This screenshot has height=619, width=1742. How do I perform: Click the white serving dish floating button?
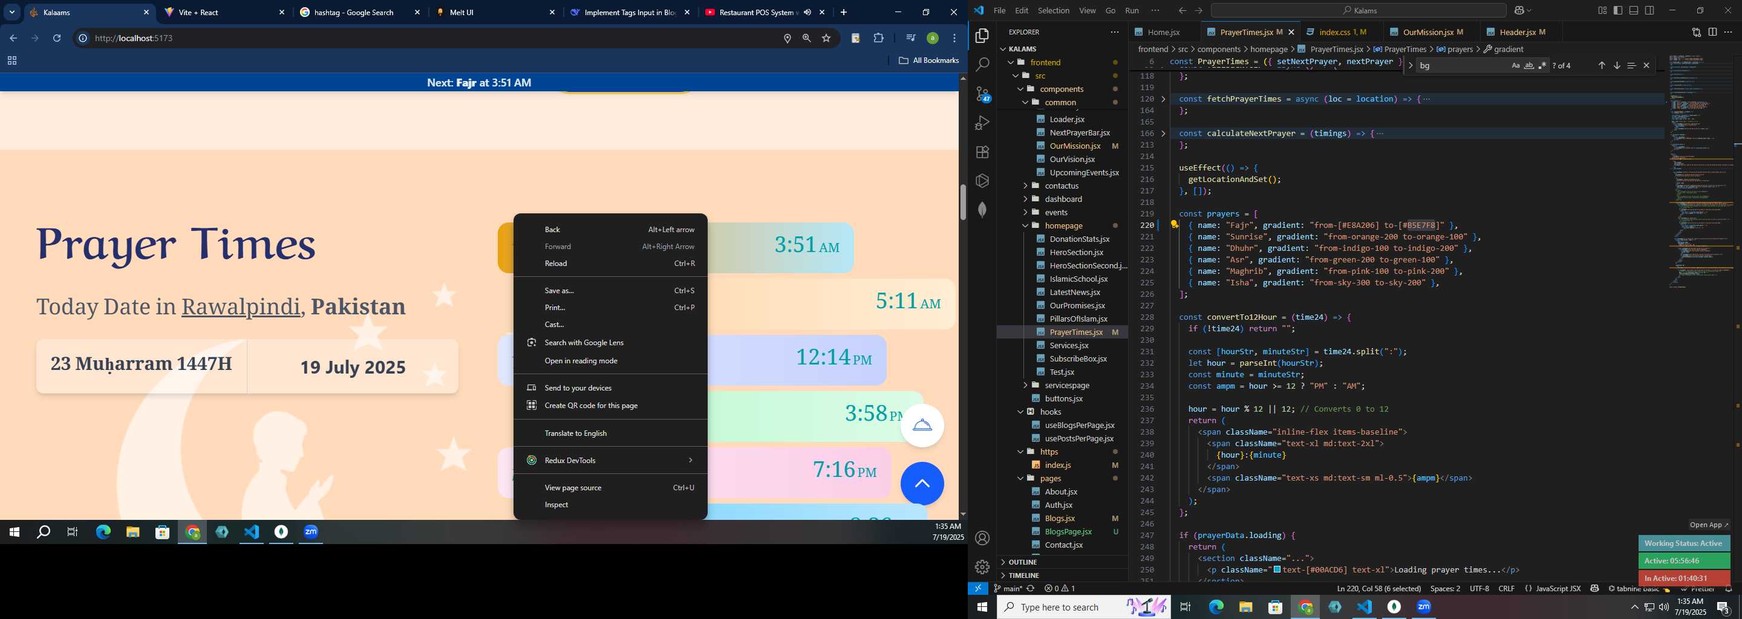pyautogui.click(x=922, y=425)
